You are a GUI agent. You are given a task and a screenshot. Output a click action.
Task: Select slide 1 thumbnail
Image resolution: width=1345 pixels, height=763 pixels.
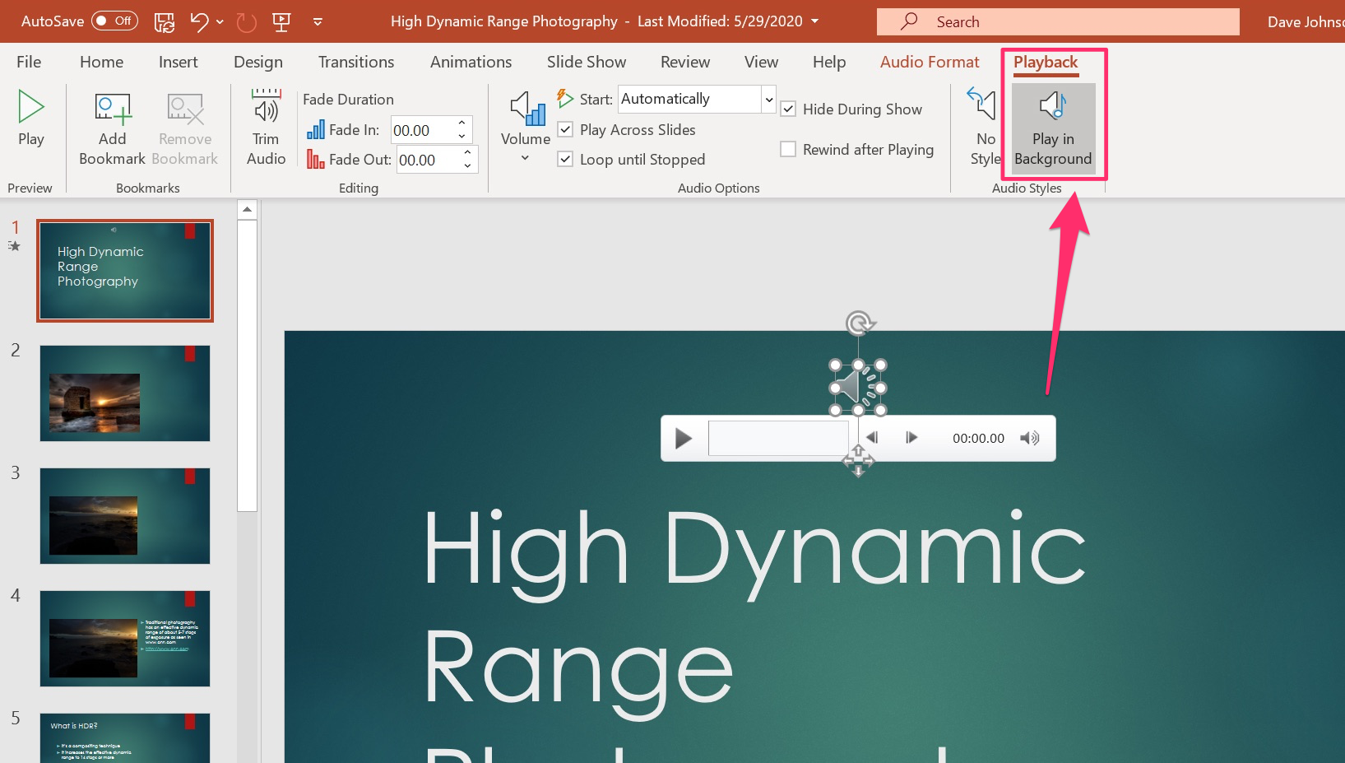tap(125, 271)
